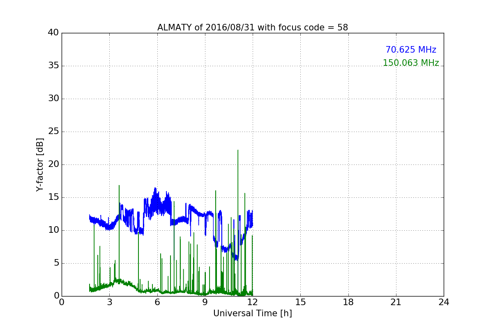The width and height of the screenshot is (493, 329).
Task: Click the x-axis tick label 9
Action: click(205, 302)
